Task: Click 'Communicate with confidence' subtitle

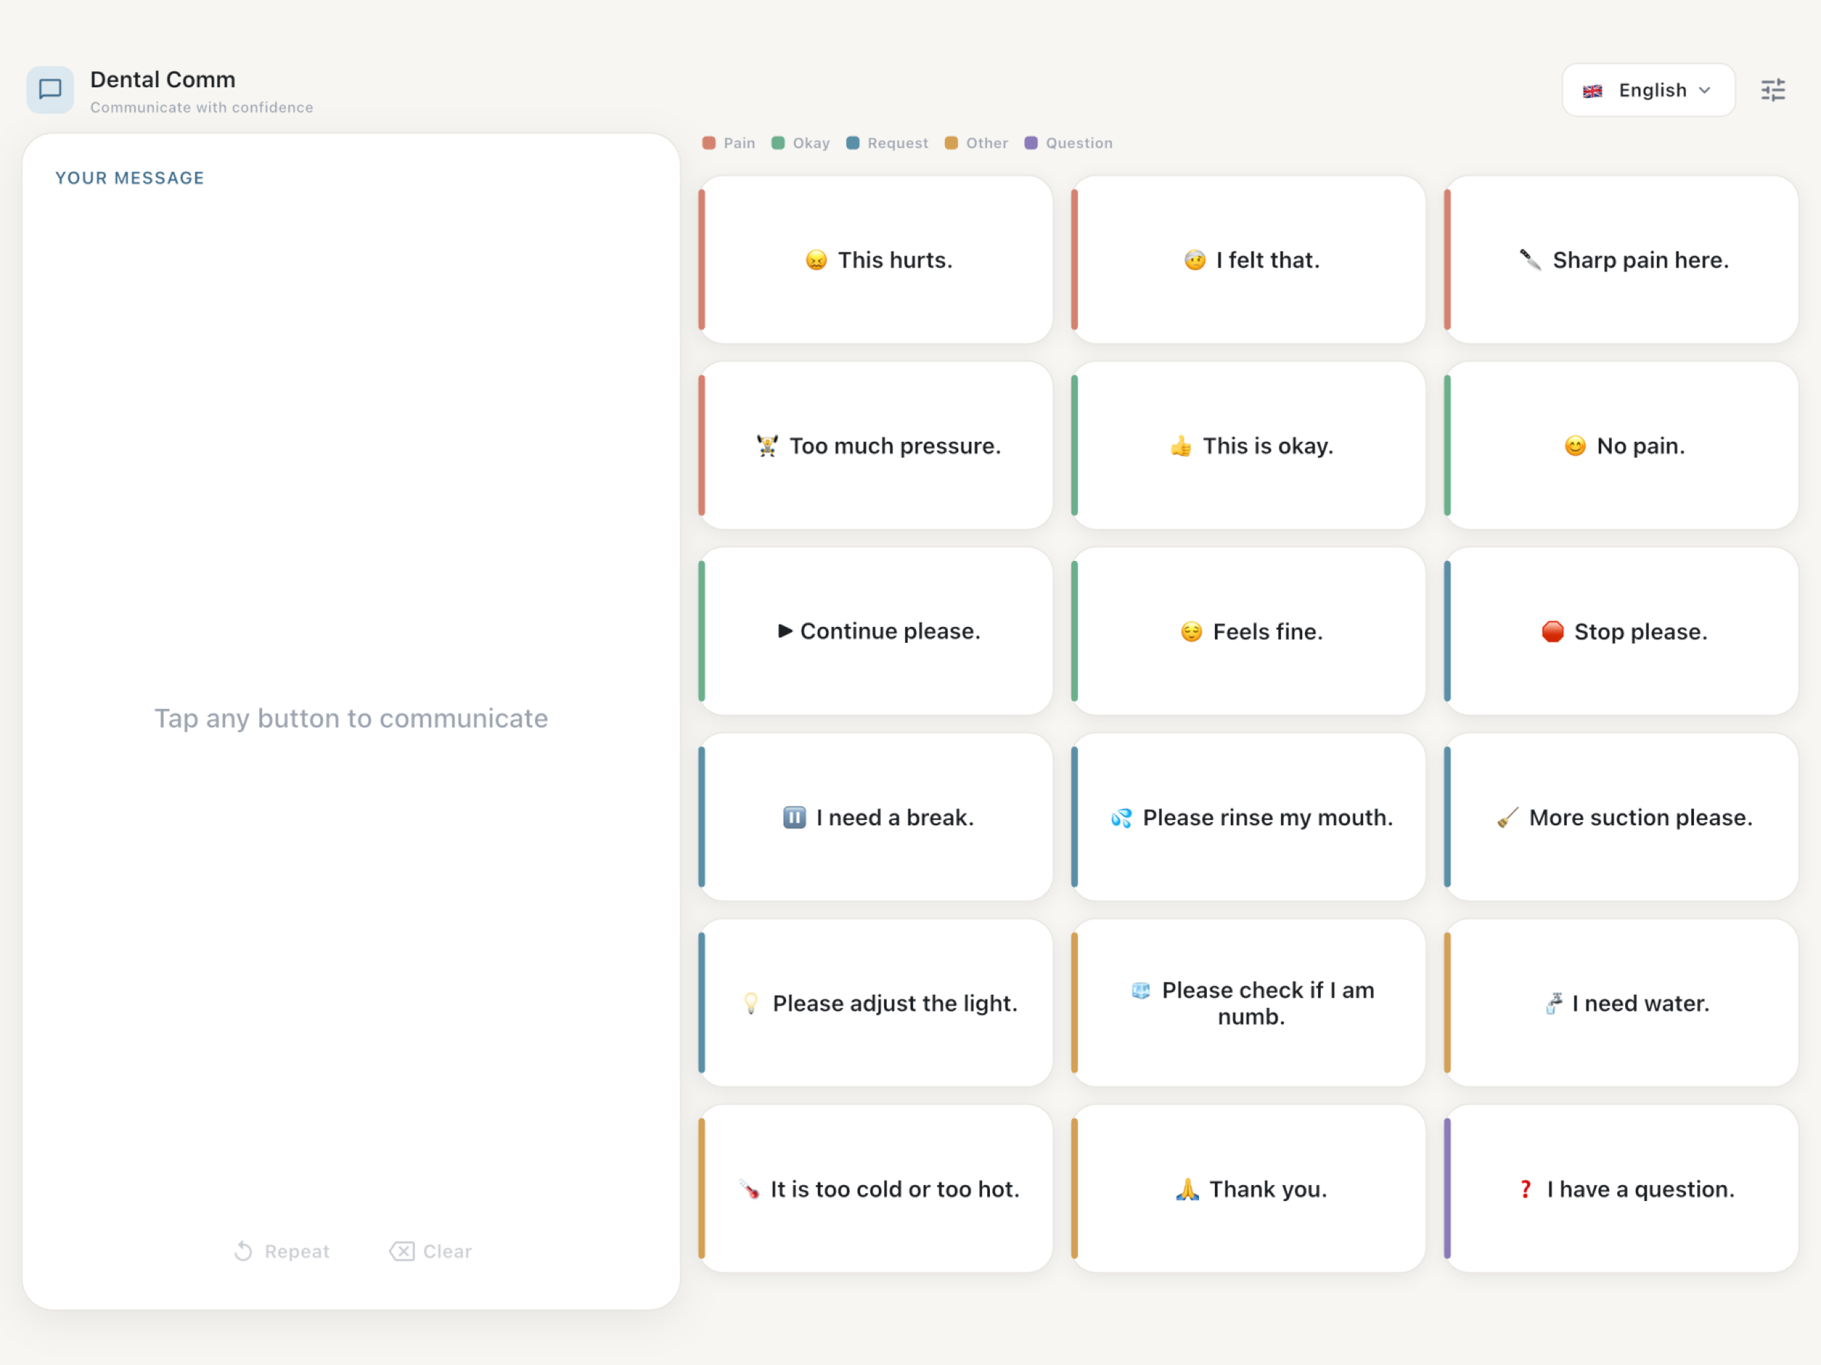Action: tap(202, 108)
